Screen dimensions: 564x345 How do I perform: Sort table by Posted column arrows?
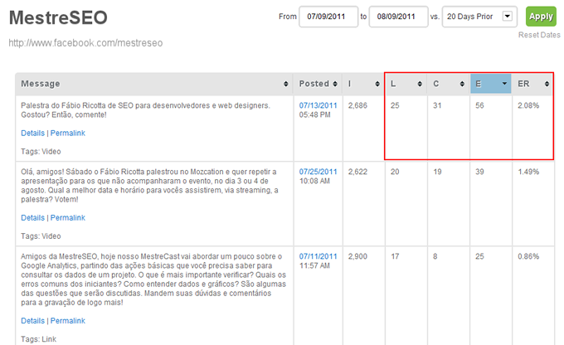point(335,84)
